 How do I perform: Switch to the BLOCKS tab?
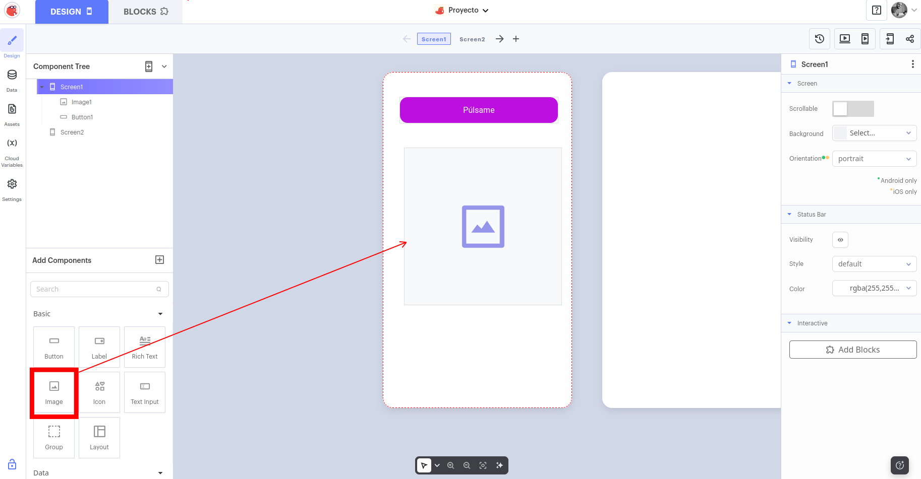145,12
